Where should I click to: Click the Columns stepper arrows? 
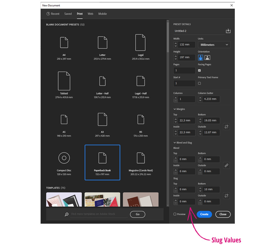point(176,99)
